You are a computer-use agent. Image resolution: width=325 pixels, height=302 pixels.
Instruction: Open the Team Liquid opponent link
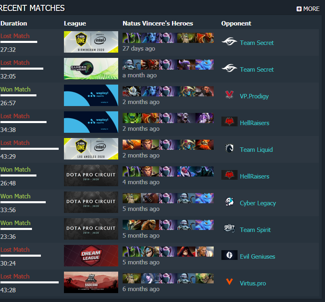pyautogui.click(x=256, y=150)
